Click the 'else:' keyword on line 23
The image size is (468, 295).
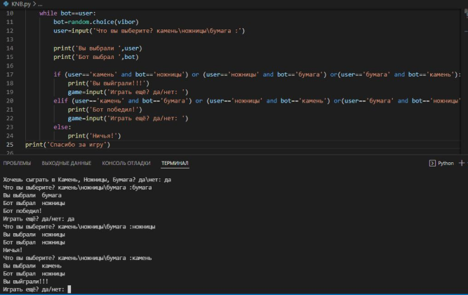coord(62,127)
